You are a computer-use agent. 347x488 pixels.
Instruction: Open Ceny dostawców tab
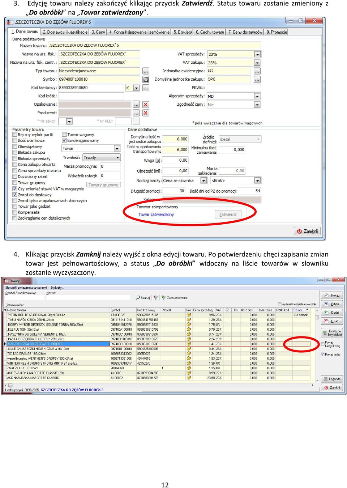pyautogui.click(x=245, y=32)
